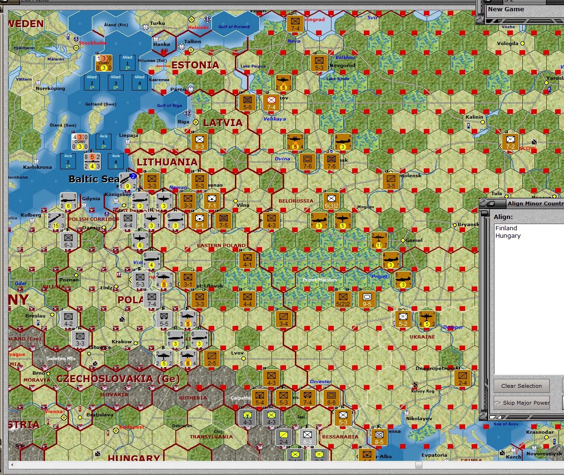Click the Axis sea box 4

pyautogui.click(x=116, y=161)
